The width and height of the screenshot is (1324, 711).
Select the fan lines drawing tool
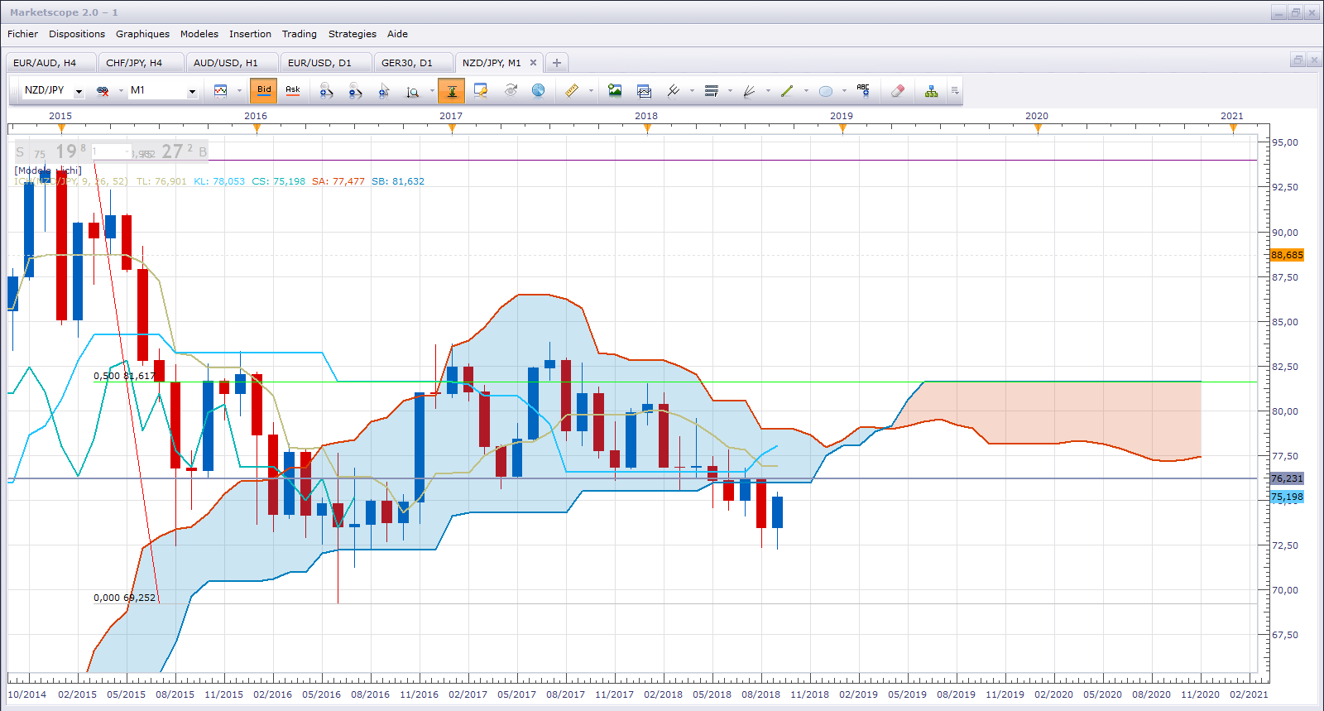click(x=750, y=91)
